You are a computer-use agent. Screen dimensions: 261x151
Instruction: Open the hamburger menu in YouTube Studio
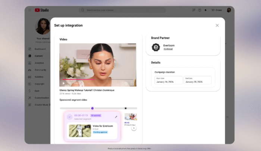click(29, 10)
